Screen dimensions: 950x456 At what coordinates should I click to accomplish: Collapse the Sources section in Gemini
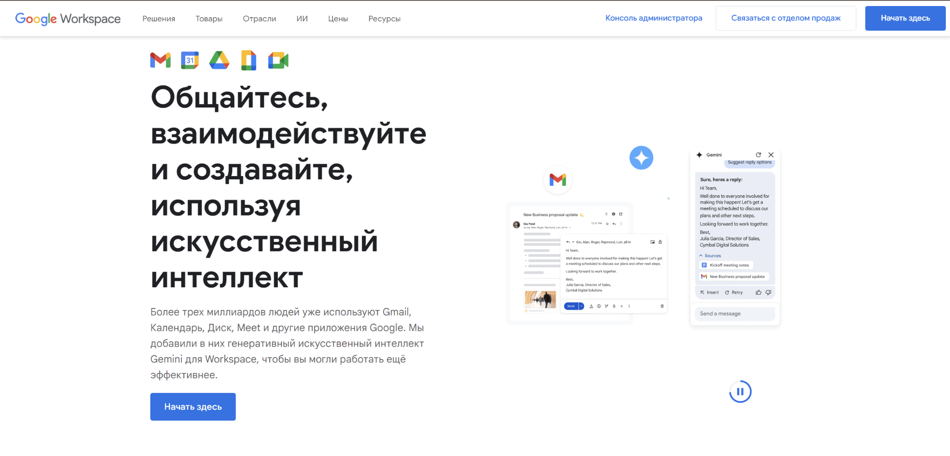[701, 256]
